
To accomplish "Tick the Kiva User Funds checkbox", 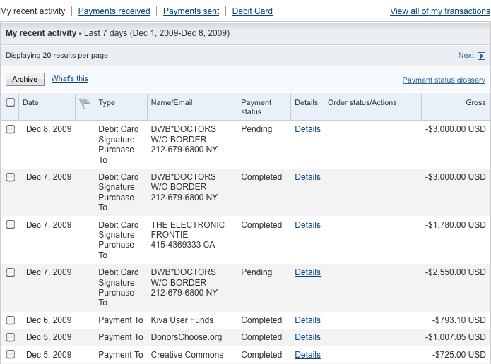I will (11, 320).
